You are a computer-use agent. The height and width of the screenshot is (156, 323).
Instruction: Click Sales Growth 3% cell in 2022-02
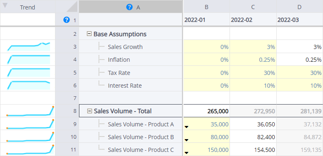253,47
